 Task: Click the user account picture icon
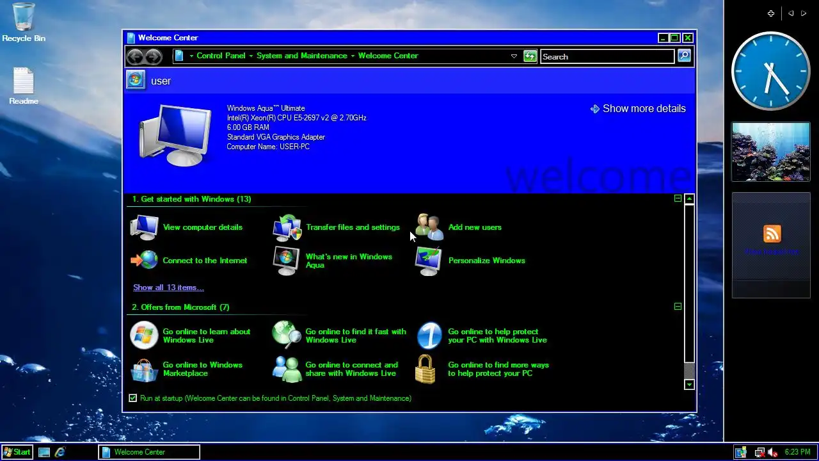tap(135, 80)
